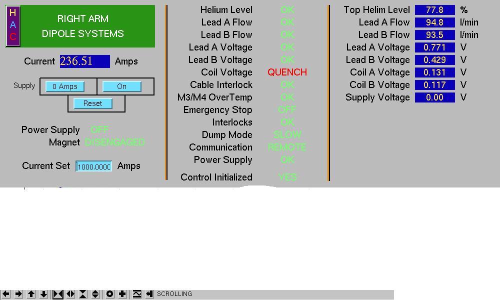Select the Lead B Flow value 93.5
This screenshot has width=500, height=300.
[435, 35]
